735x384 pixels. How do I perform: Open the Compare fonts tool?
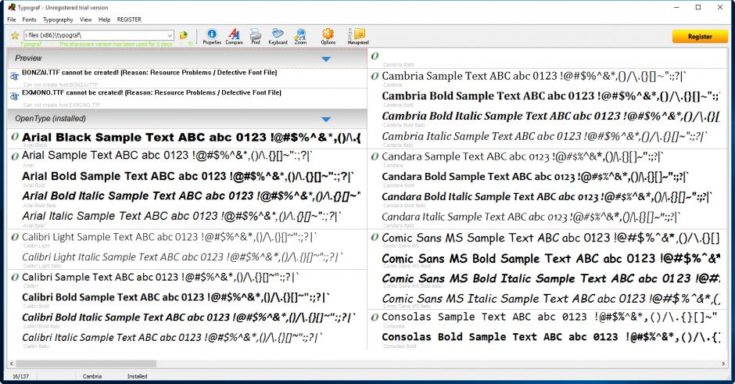click(x=234, y=37)
